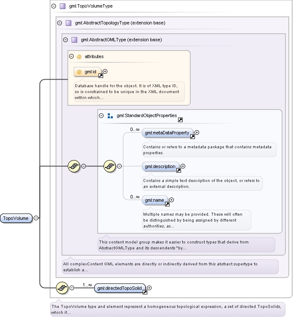
Task: Select the gml:id attribute node
Action: point(88,72)
